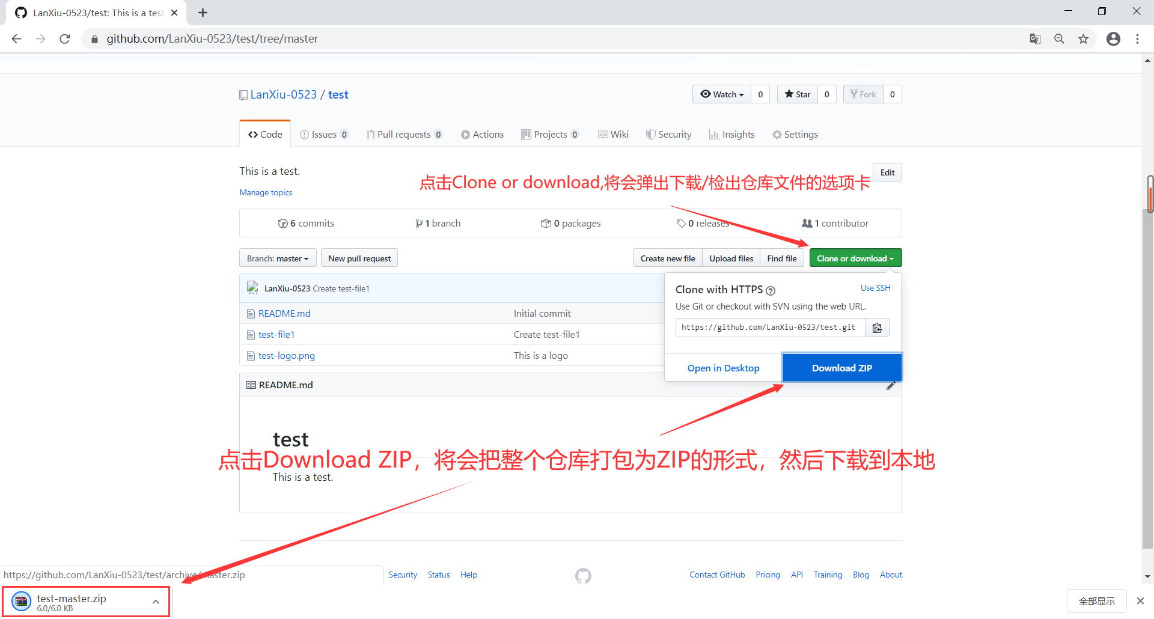The height and width of the screenshot is (619, 1154).
Task: Bookmark the page via the address bar star
Action: click(x=1083, y=38)
